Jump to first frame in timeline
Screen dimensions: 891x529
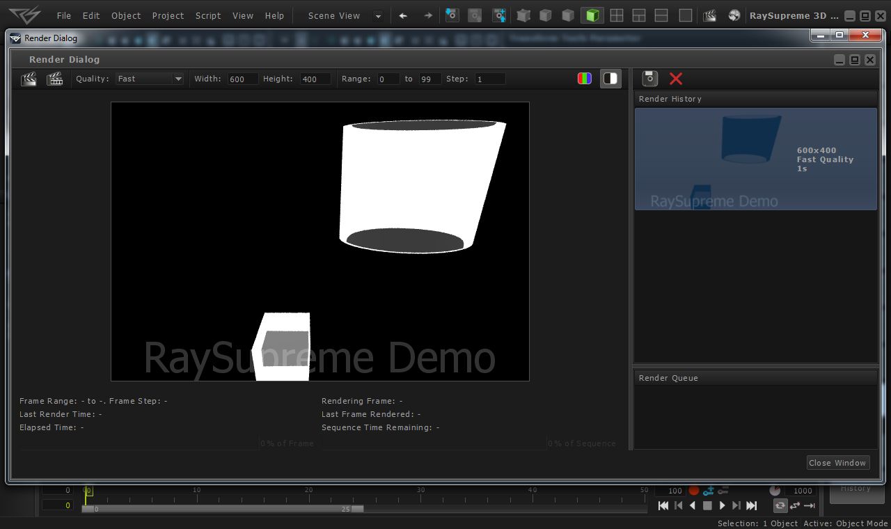pos(663,506)
